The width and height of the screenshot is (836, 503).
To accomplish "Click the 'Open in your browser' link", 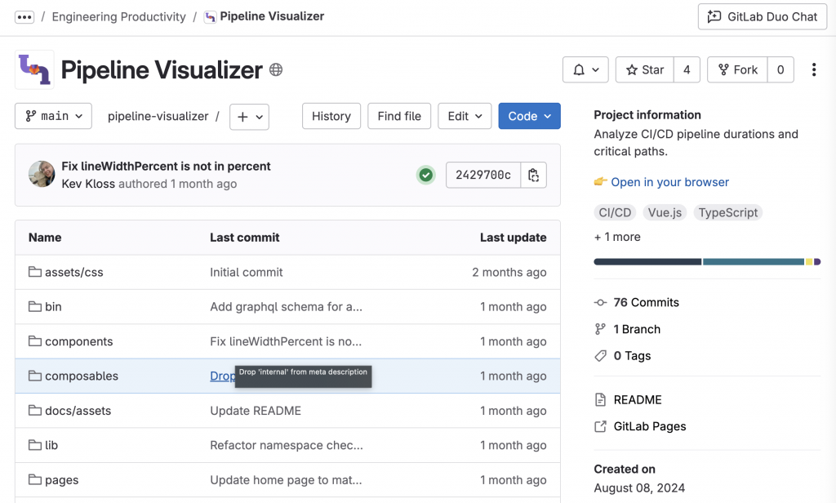I will click(669, 182).
